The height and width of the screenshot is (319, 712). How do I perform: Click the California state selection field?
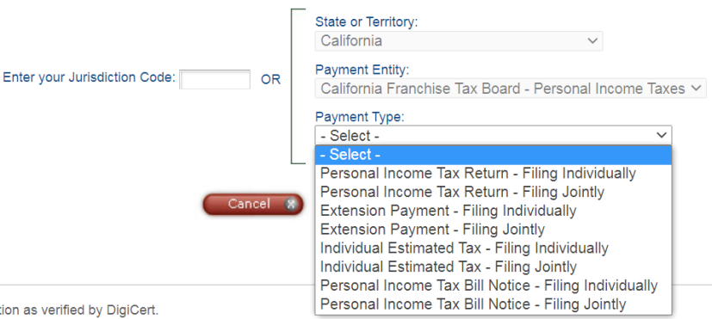pos(459,40)
